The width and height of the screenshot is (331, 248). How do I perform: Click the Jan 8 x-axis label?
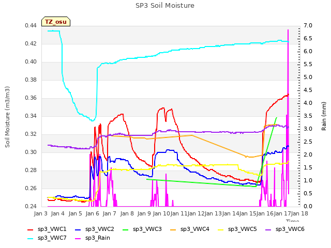pos(127,213)
